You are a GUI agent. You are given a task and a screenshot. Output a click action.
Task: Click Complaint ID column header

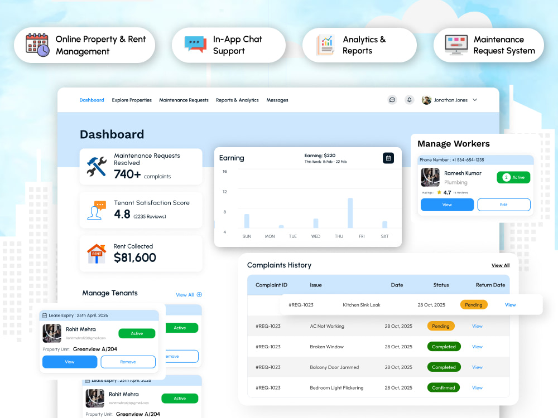pyautogui.click(x=271, y=285)
